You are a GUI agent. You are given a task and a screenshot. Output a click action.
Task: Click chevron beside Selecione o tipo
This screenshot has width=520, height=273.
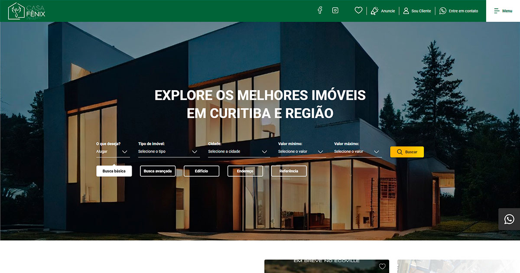pos(195,152)
